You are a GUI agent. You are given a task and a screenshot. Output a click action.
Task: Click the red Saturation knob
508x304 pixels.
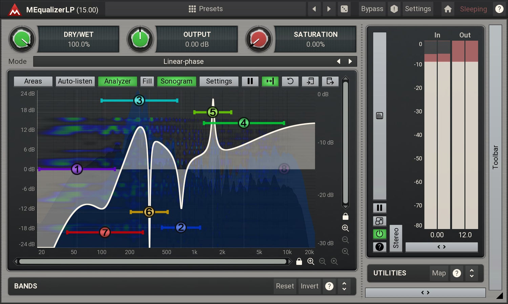click(259, 39)
